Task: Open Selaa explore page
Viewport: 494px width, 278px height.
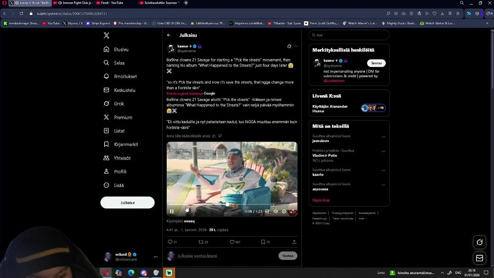Action: pos(114,63)
